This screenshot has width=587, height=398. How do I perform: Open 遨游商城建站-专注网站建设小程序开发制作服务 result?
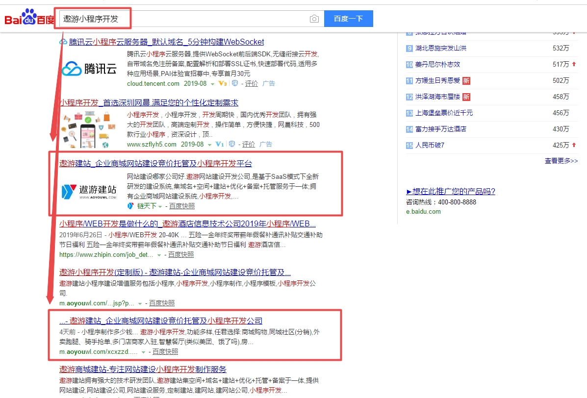(143, 370)
